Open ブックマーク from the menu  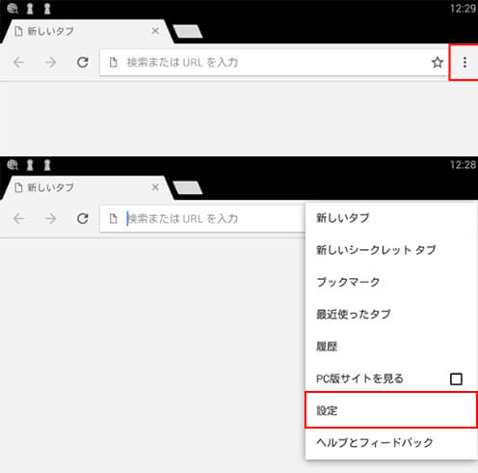click(x=391, y=282)
